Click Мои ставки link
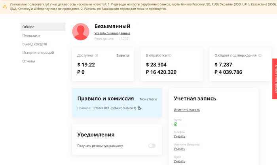277x165 pixels. click(148, 99)
